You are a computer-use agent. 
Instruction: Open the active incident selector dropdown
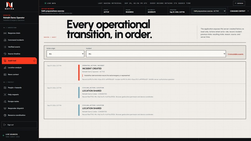pyautogui.click(x=209, y=11)
